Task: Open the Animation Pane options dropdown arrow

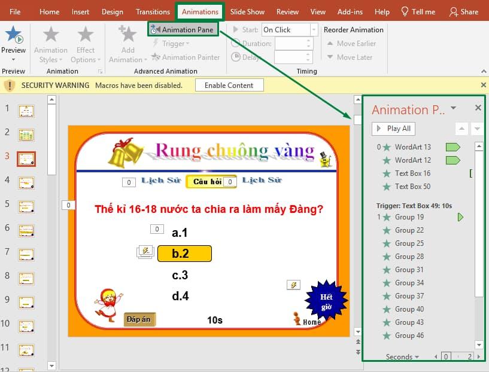Action: coord(454,108)
